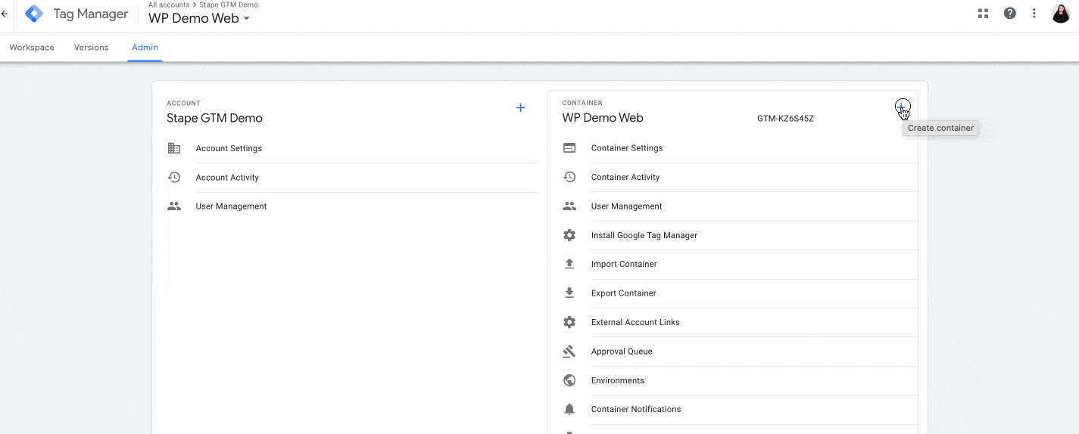Open Container Notifications
Viewport: 1079px width, 434px height.
pos(635,409)
